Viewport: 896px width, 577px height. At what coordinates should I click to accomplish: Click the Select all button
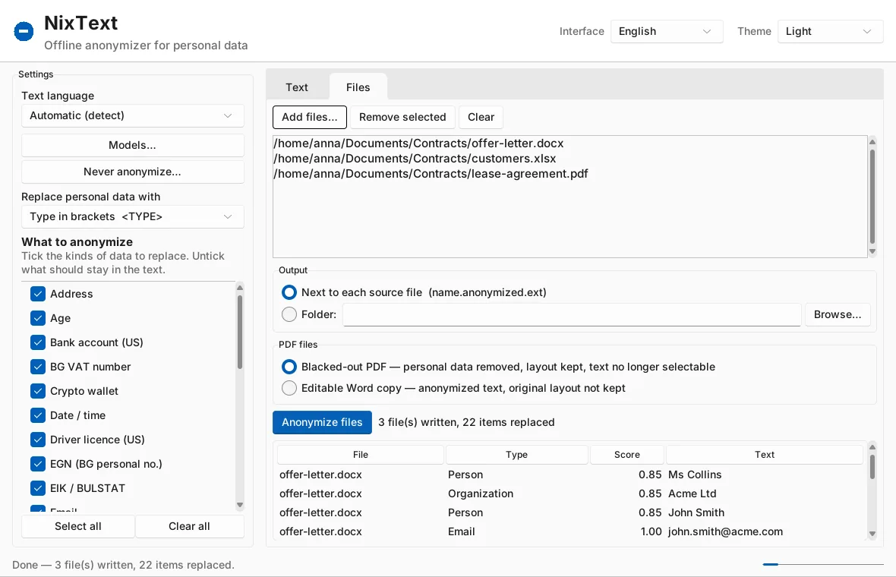coord(77,526)
